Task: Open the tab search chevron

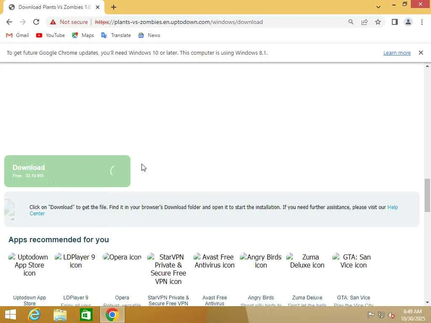Action: 378,7
